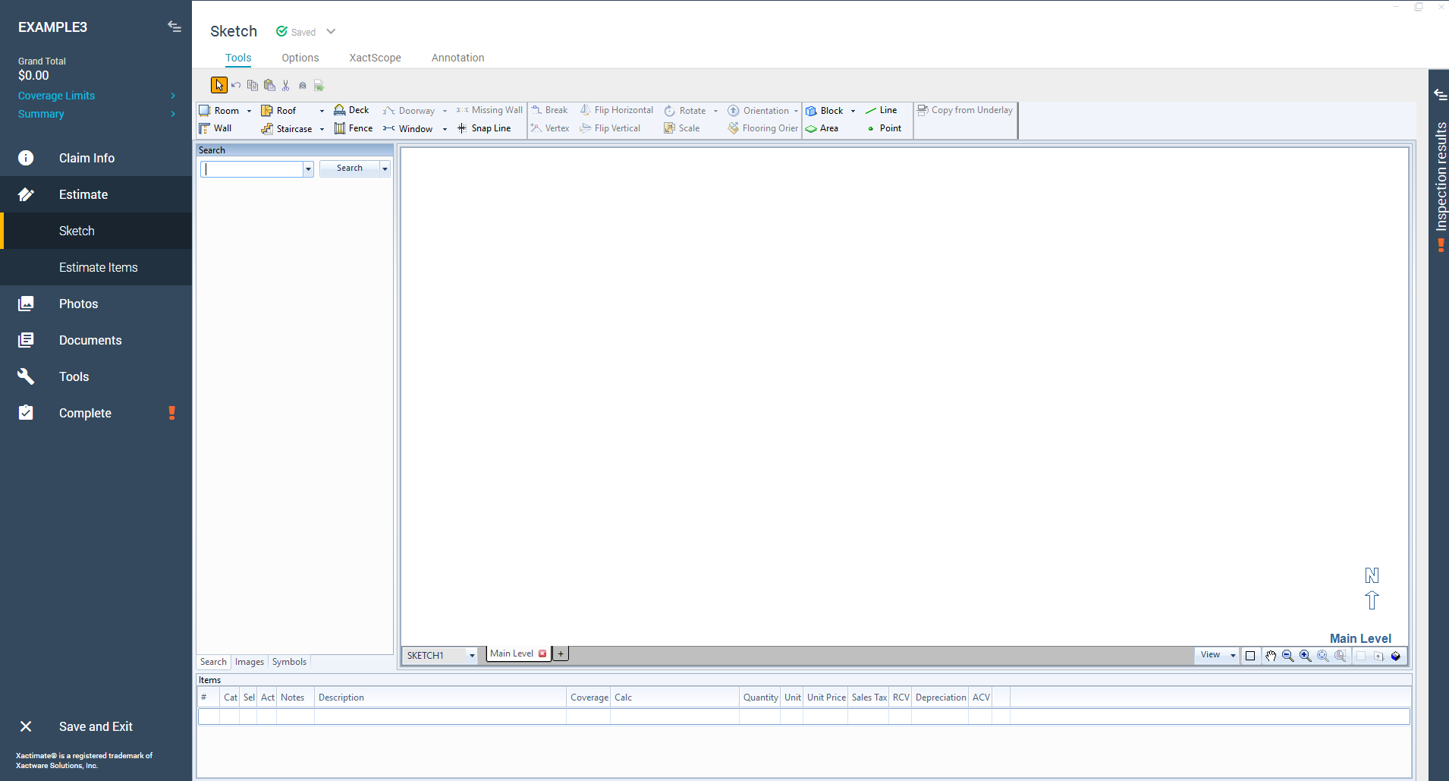Open Claim Info in sidebar
Viewport: 1449px width, 781px height.
pyautogui.click(x=96, y=158)
